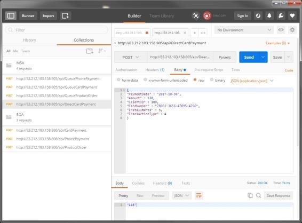Screen dimensions: 302x223
Task: Close the second request tab
Action: click(185, 33)
